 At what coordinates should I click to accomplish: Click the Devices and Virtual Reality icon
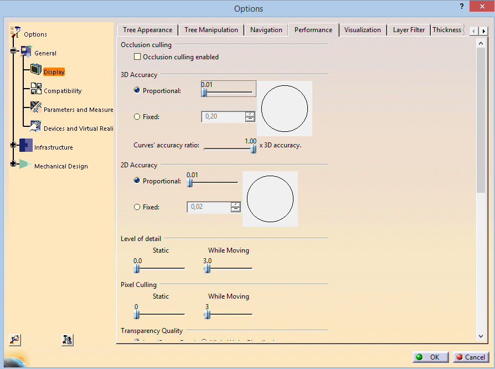pyautogui.click(x=35, y=126)
